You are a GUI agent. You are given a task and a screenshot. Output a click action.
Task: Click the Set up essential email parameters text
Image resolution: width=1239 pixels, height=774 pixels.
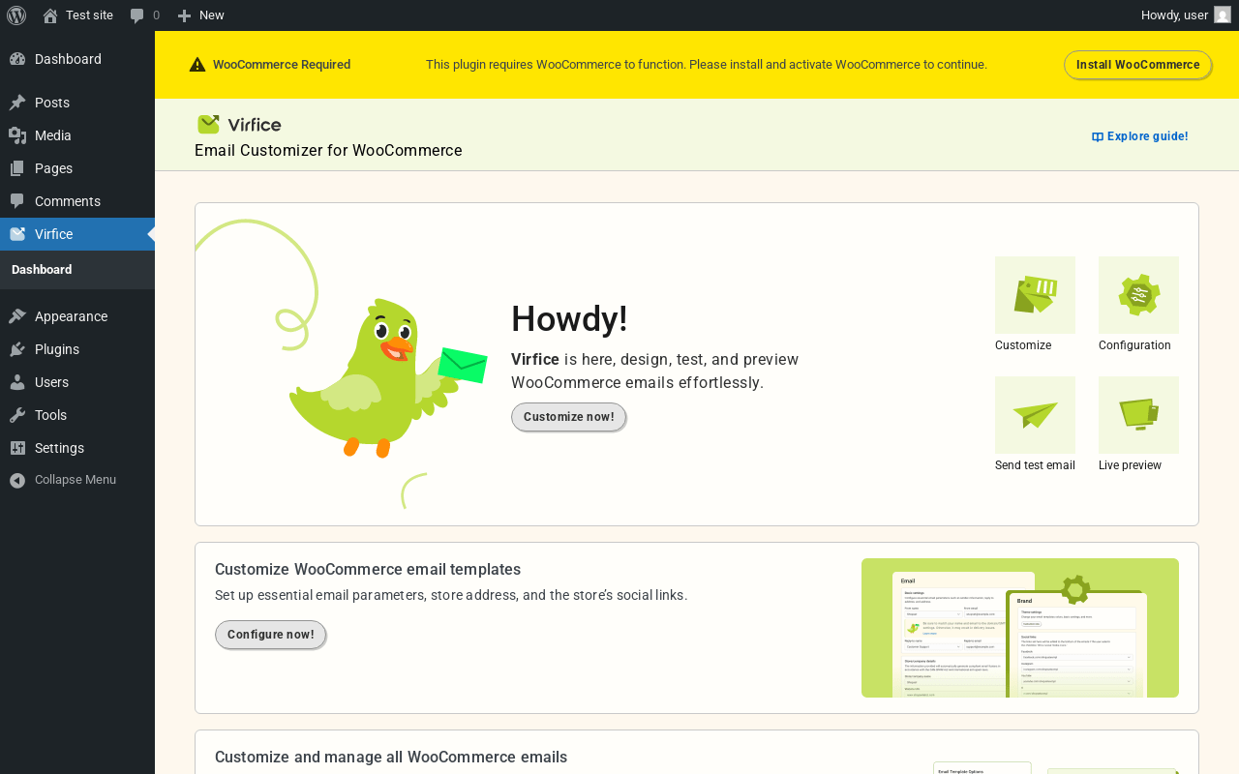(451, 595)
